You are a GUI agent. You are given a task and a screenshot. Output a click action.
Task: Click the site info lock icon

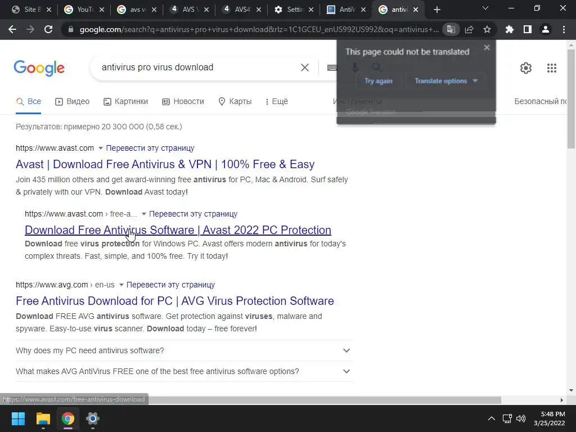point(71,29)
